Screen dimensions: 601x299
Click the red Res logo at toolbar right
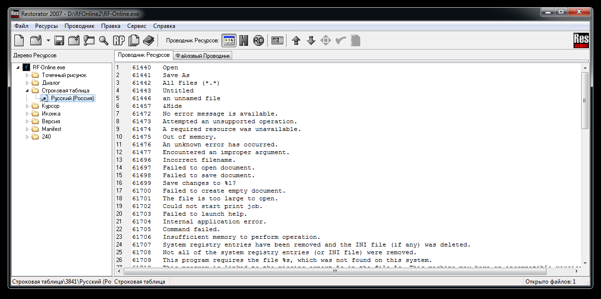(x=581, y=40)
